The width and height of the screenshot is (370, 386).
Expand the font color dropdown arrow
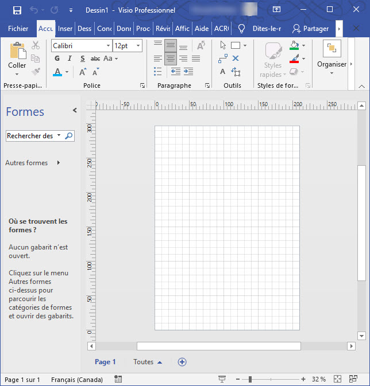pyautogui.click(x=67, y=72)
